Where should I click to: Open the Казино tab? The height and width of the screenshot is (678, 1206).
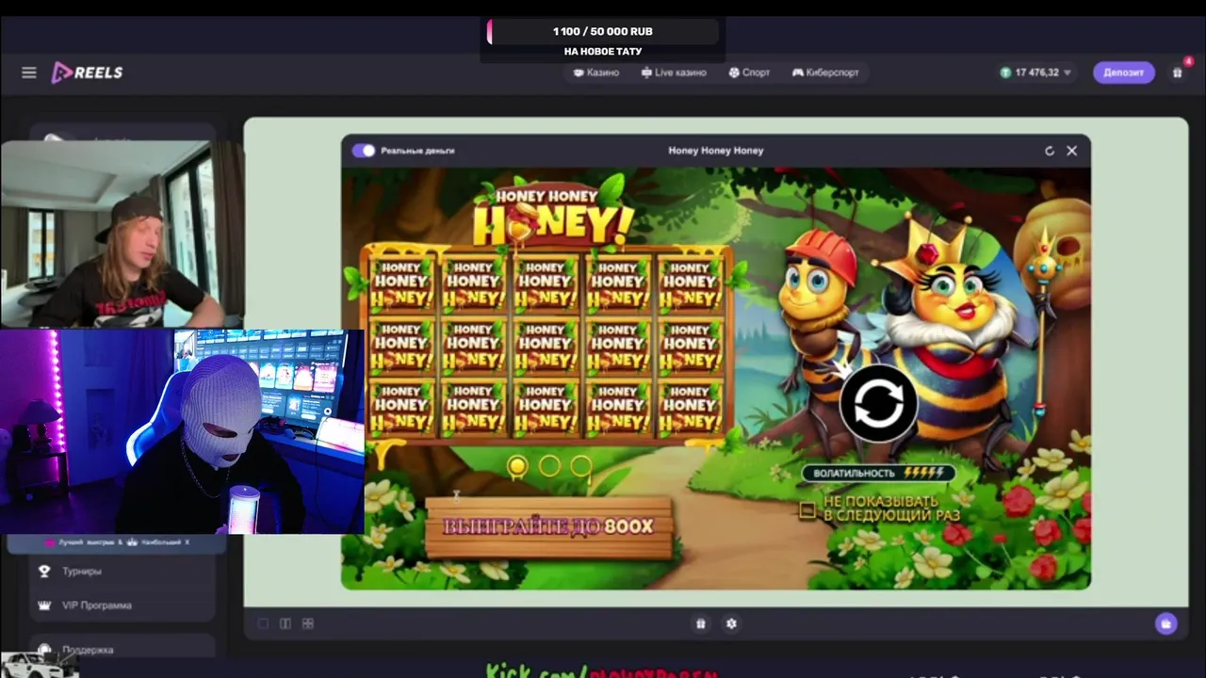[x=596, y=73]
